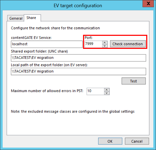Close the EV target configuration window
This screenshot has height=150, width=156.
coord(148,4)
